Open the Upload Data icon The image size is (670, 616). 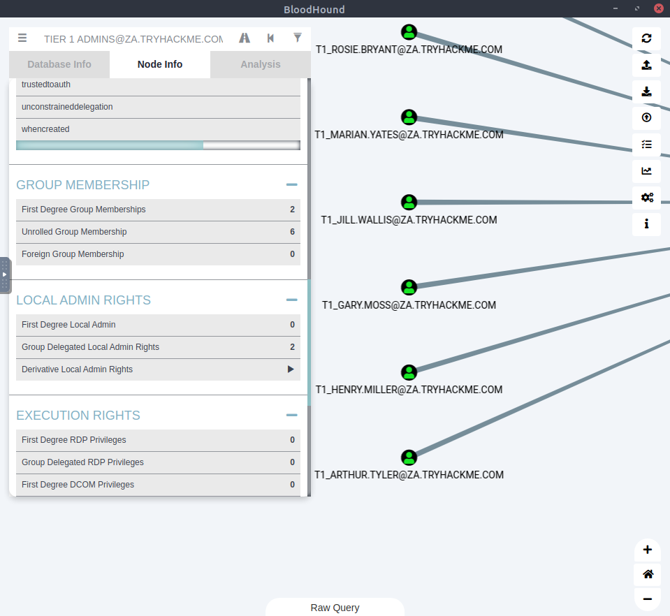coord(647,65)
